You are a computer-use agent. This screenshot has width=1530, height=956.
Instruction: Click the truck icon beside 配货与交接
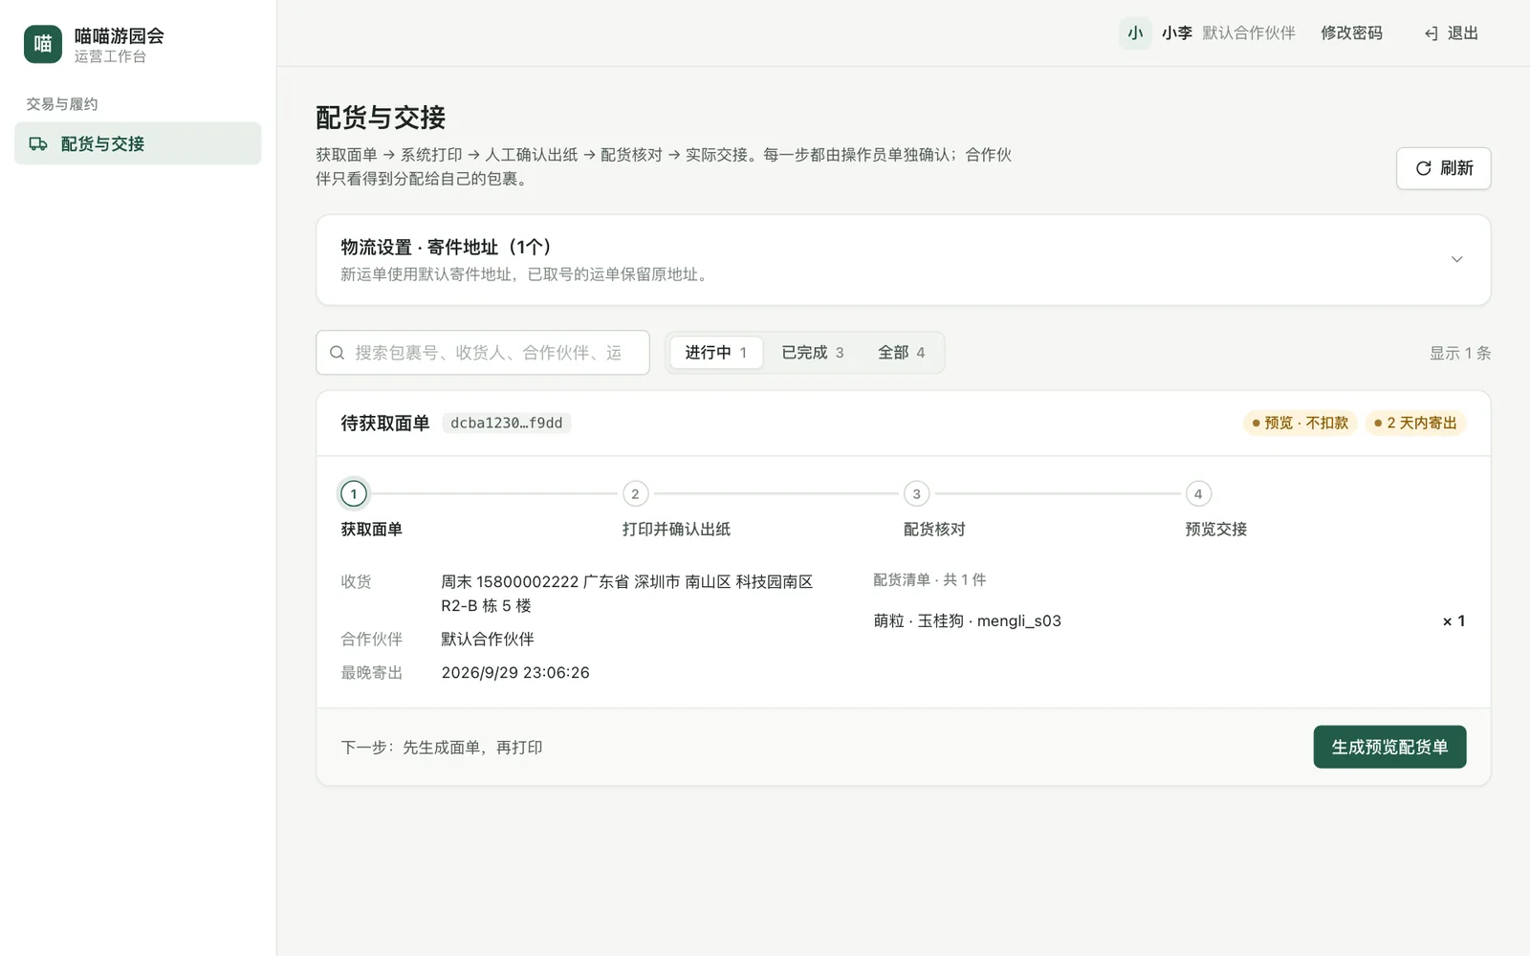coord(38,143)
